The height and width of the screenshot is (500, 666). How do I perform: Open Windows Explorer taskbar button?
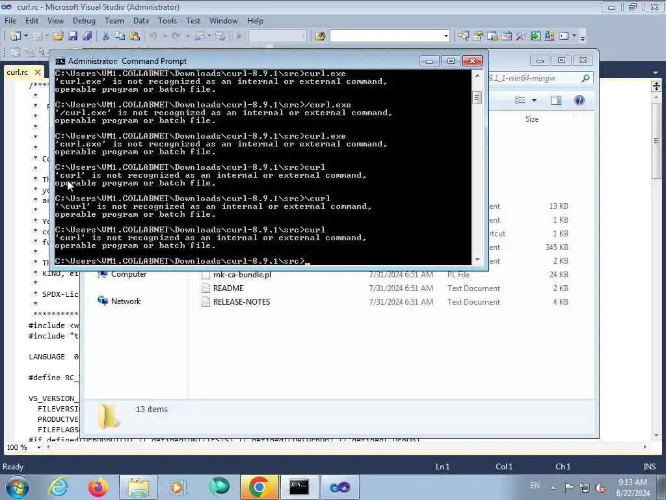(138, 487)
